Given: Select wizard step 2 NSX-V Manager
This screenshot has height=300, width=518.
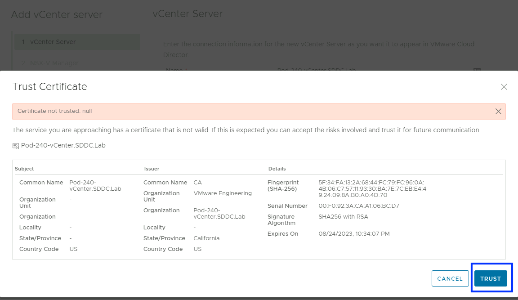Looking at the screenshot, I should [x=54, y=63].
